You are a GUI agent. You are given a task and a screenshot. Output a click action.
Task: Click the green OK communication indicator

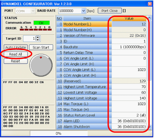coord(42,23)
